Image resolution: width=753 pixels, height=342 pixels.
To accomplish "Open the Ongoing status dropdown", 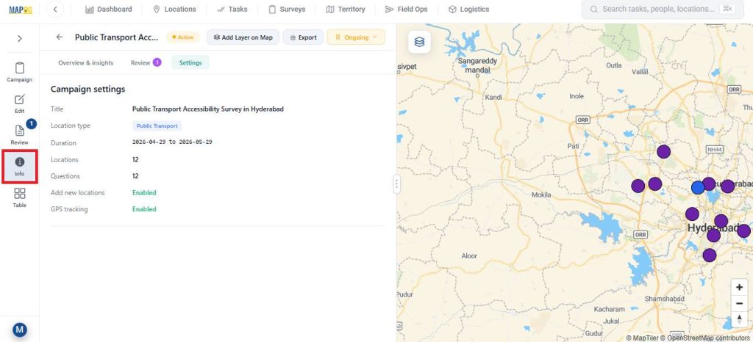I will (x=356, y=37).
